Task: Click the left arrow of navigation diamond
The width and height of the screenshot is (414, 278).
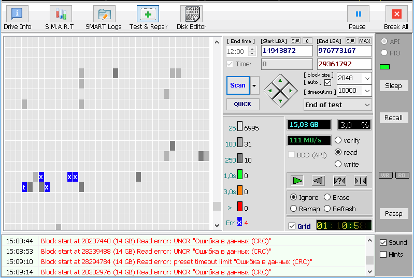Action: [270, 91]
